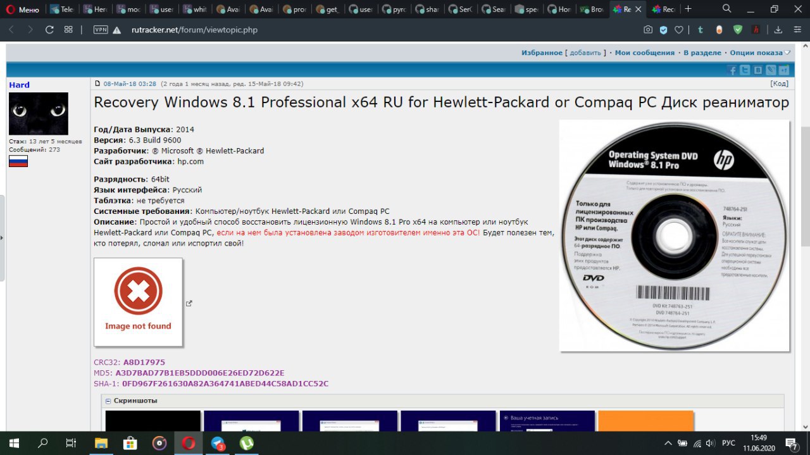This screenshot has width=810, height=455.
Task: Open the downloads panel
Action: (779, 30)
